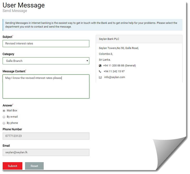Click the Sri Lanka address line
Screen dimensions: 190x174
[105, 60]
